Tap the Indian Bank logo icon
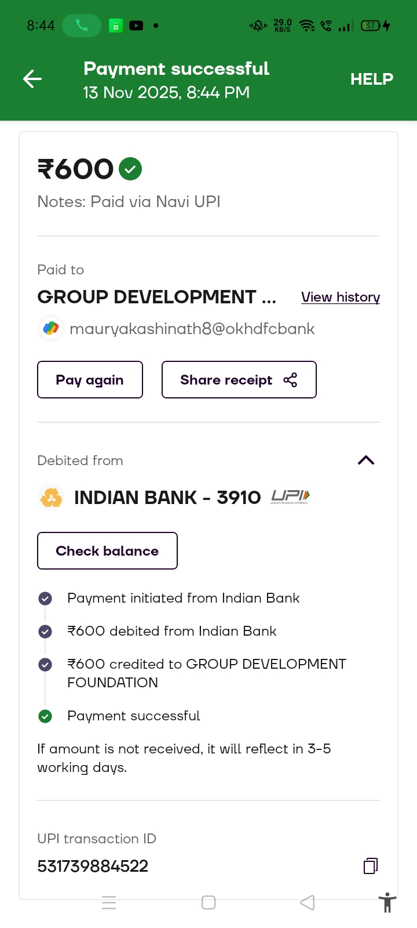417x928 pixels. tap(51, 498)
